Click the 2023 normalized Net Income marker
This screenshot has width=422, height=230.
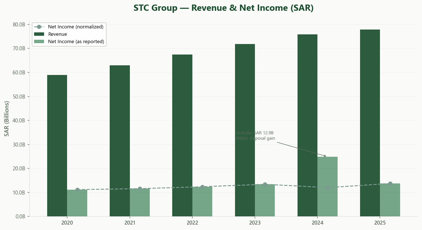coord(265,184)
